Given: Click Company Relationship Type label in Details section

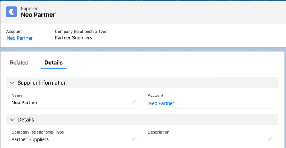Looking at the screenshot, I should click(x=38, y=132).
